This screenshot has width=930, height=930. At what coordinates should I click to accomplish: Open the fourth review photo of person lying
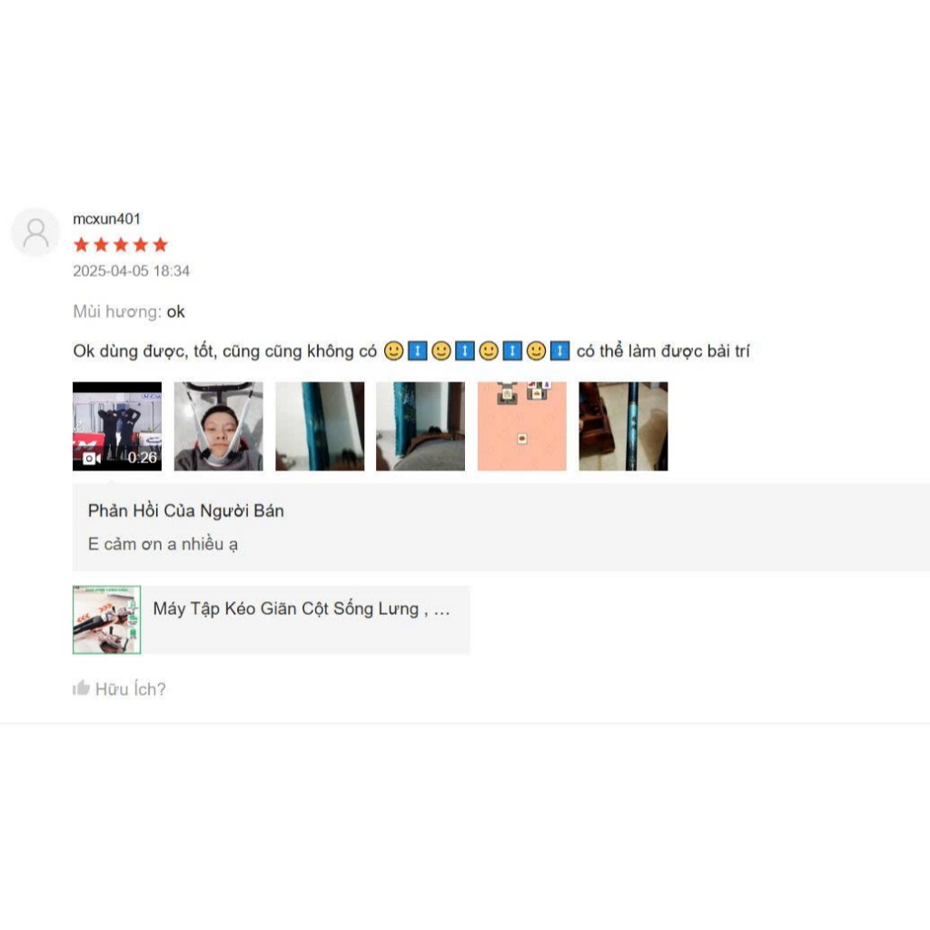420,427
